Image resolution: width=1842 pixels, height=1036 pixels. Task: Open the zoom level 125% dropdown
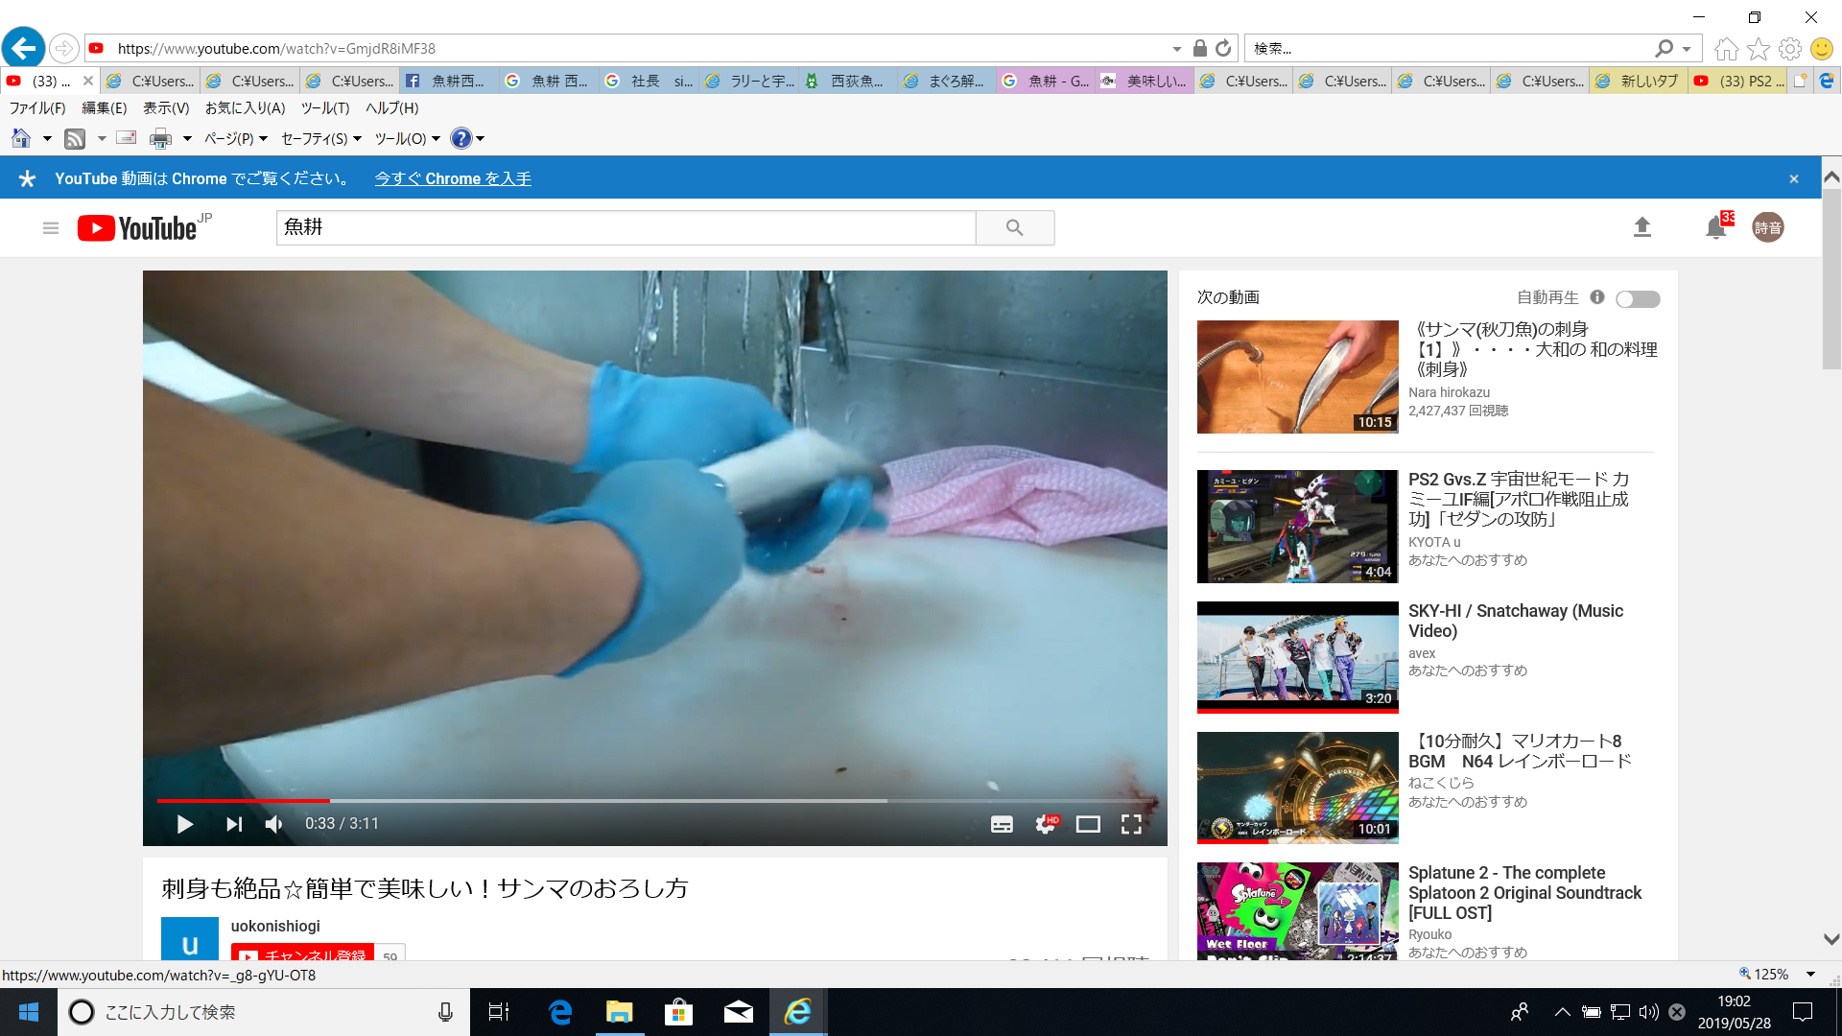[x=1810, y=974]
